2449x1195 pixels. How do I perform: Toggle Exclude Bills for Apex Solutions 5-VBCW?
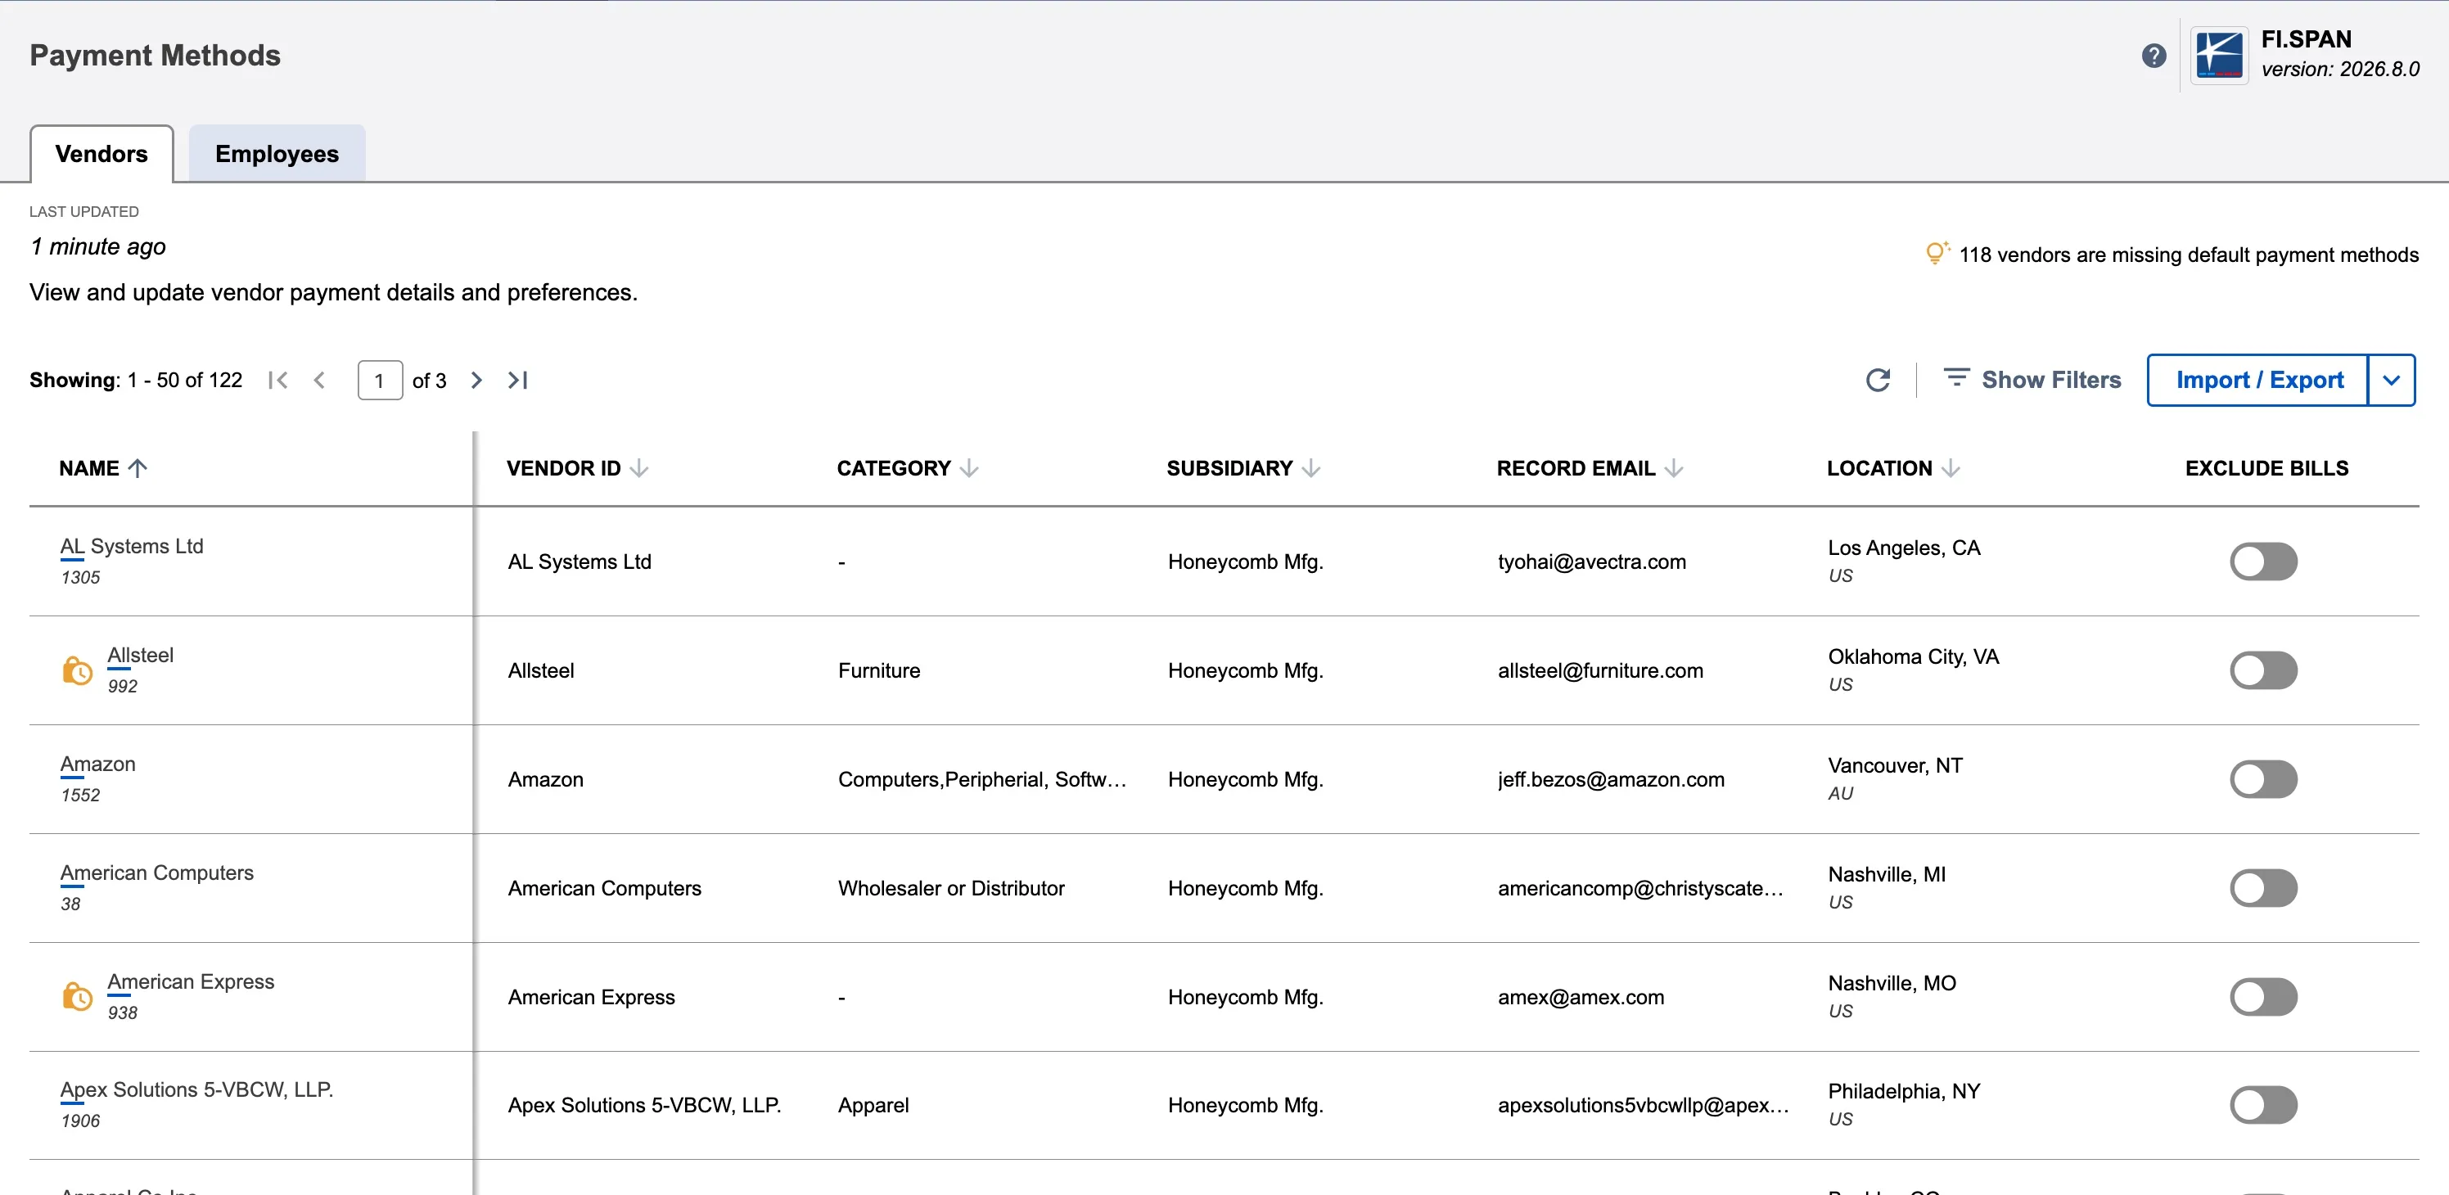[2262, 1105]
